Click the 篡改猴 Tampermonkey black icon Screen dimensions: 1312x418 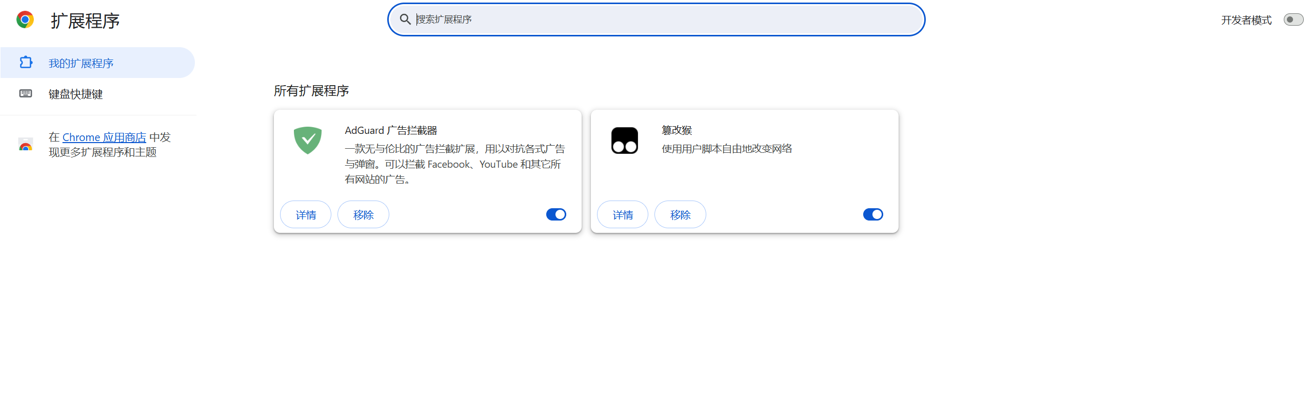pyautogui.click(x=624, y=140)
